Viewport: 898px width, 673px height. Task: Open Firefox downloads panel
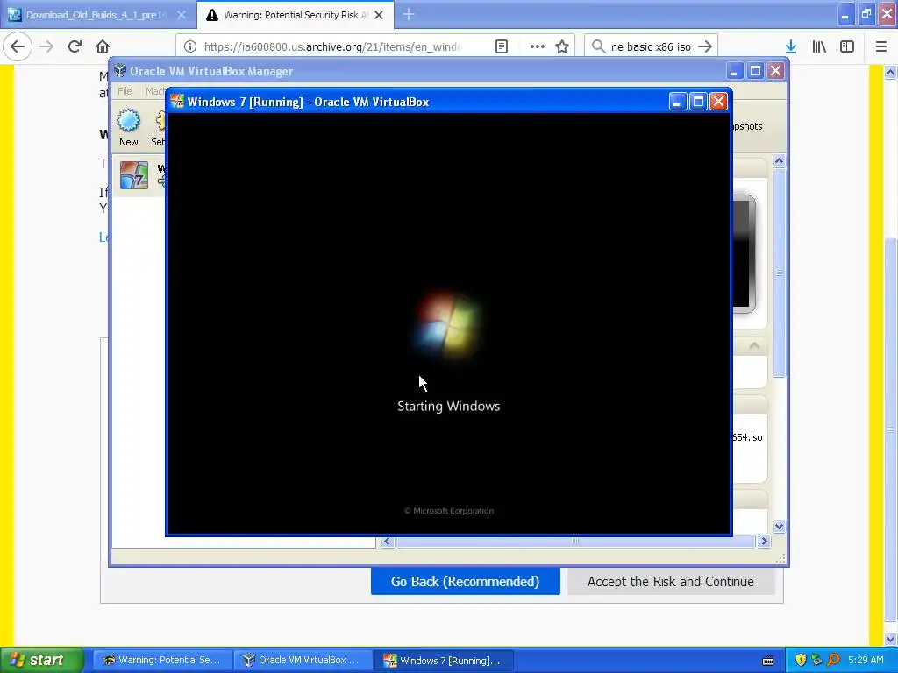click(x=791, y=46)
